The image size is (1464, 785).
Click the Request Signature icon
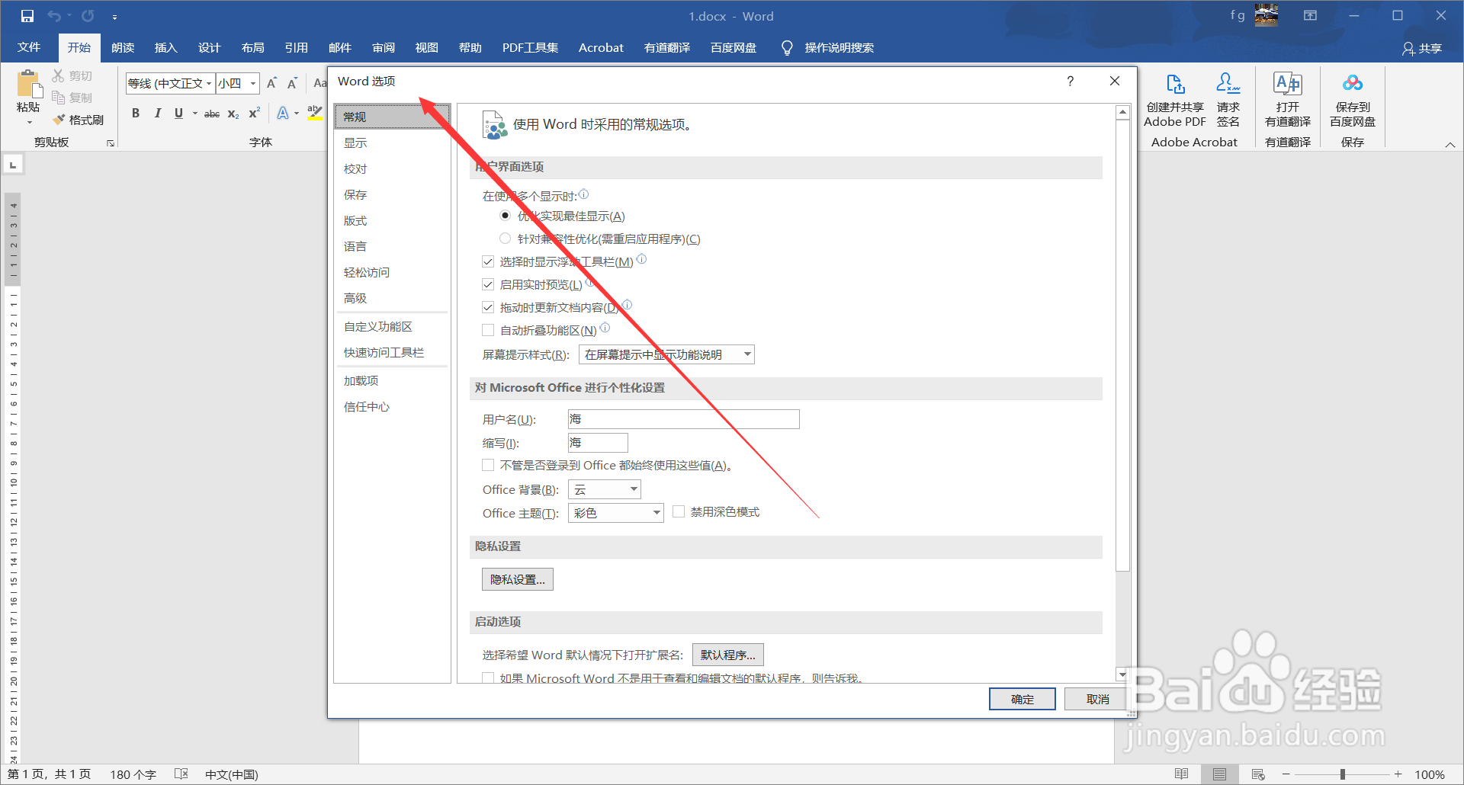(x=1228, y=83)
